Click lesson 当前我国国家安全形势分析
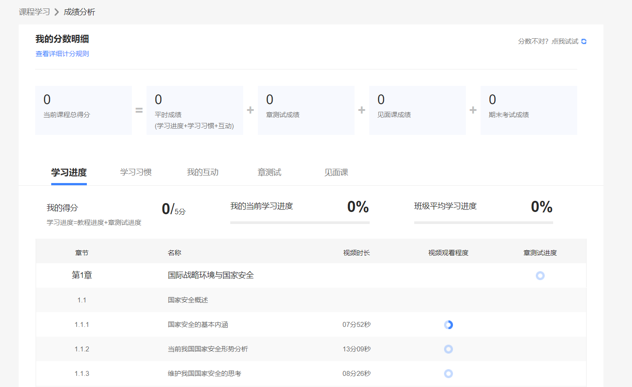632x387 pixels. point(208,349)
